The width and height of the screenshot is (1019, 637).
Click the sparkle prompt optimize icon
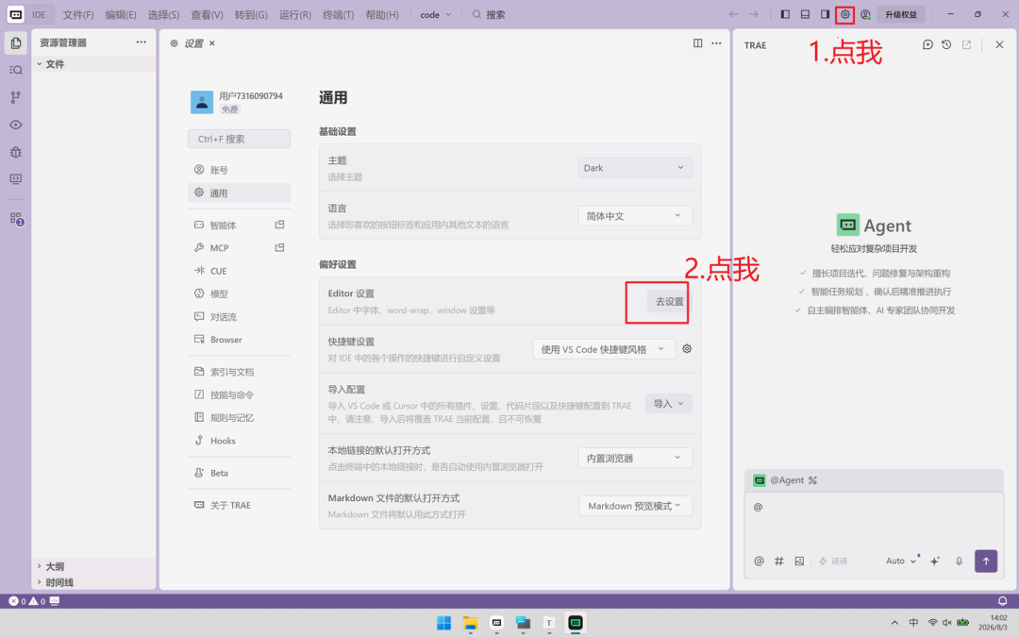pyautogui.click(x=934, y=561)
